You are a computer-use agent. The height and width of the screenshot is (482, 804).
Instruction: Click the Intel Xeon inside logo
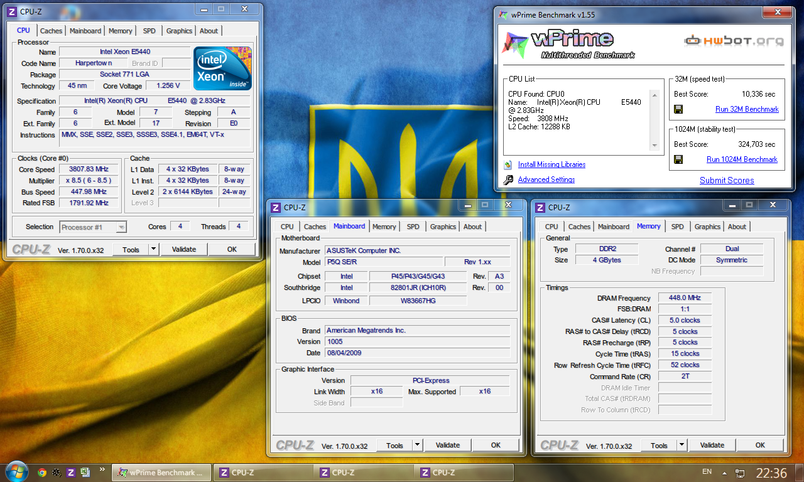[222, 68]
